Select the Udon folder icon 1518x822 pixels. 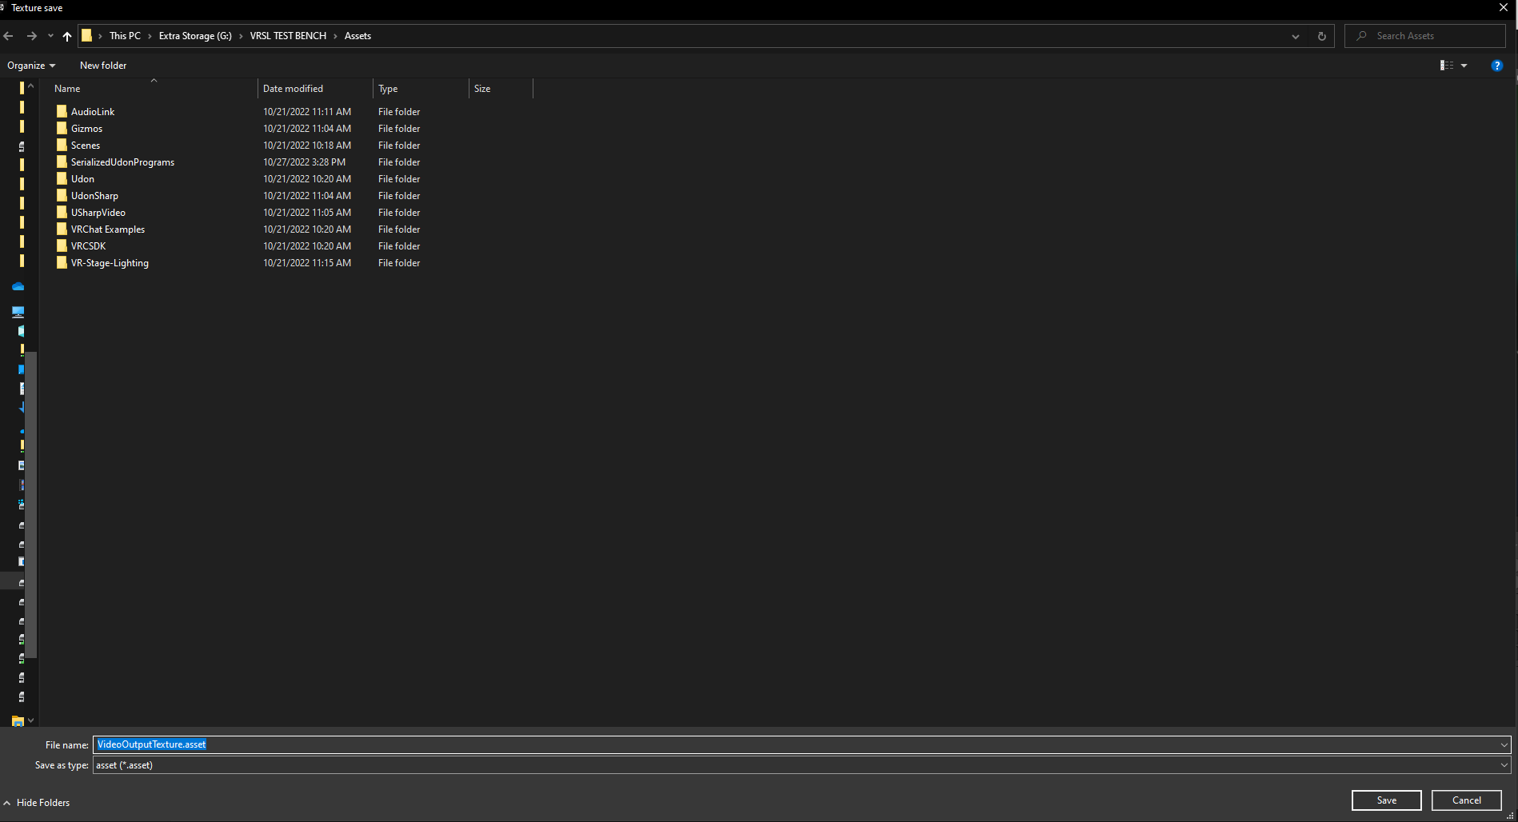62,178
